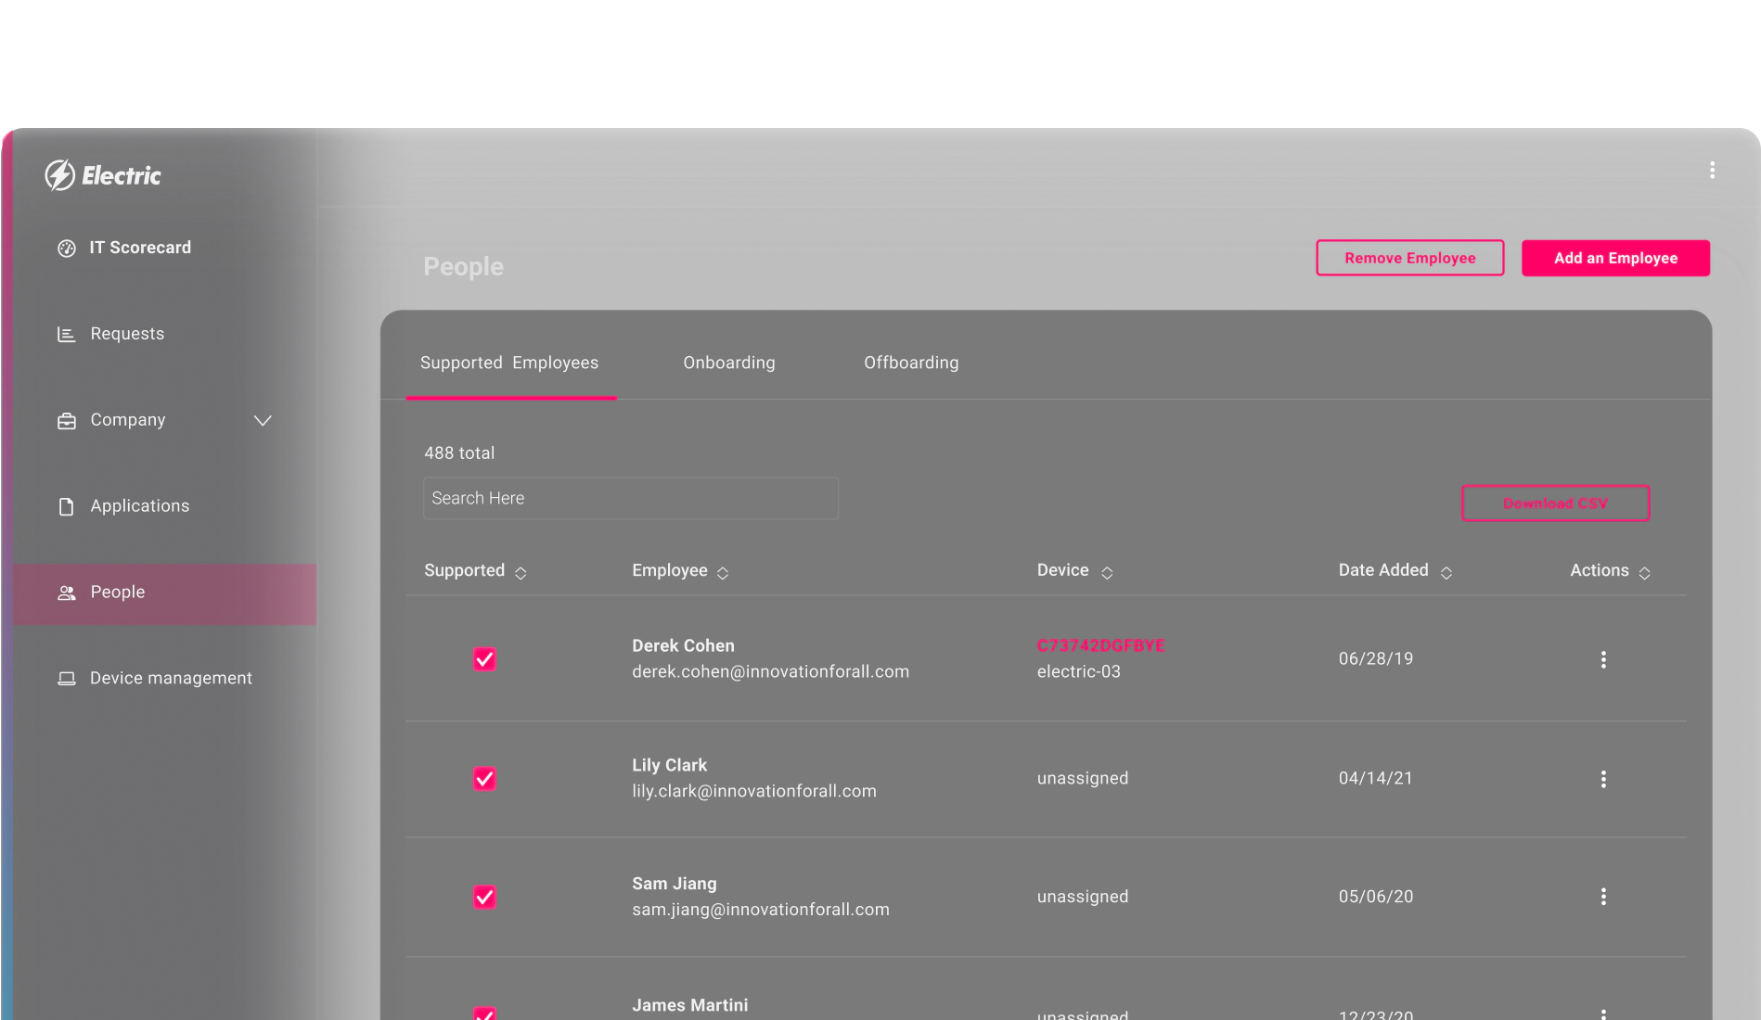Open actions menu for Lily Clark
Viewport: 1761px width, 1020px height.
pos(1603,779)
